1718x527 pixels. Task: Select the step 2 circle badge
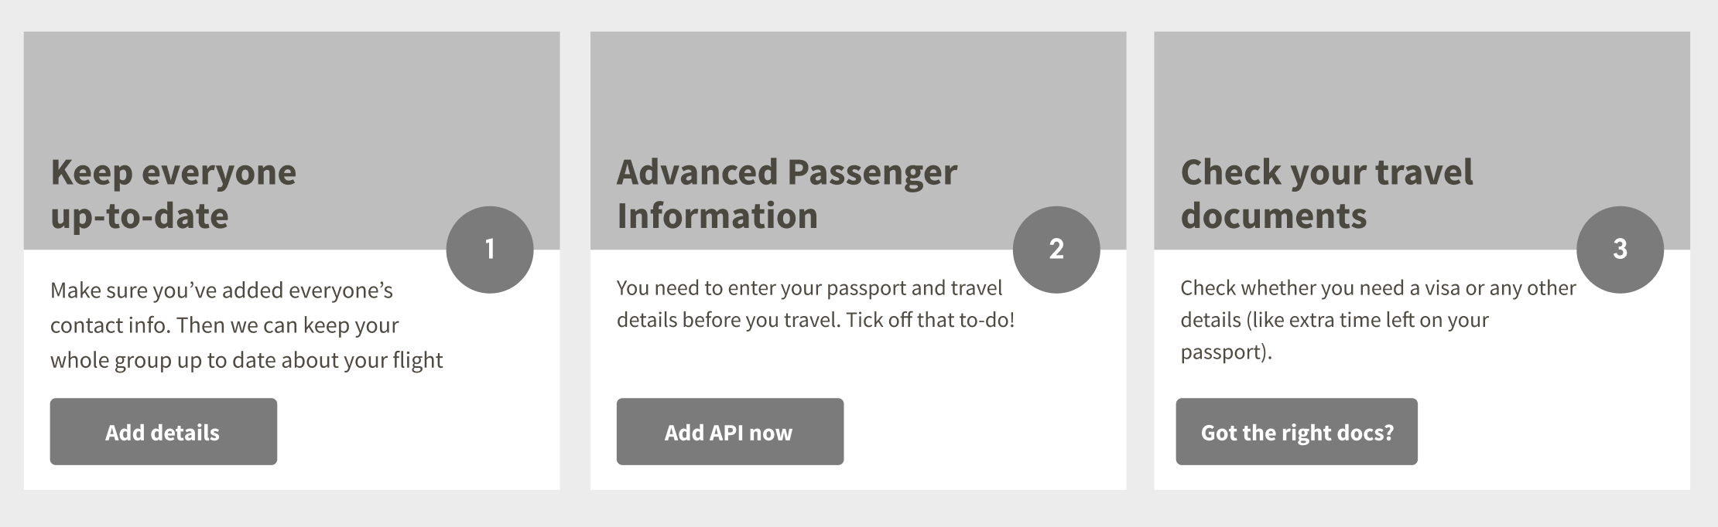pos(1056,249)
